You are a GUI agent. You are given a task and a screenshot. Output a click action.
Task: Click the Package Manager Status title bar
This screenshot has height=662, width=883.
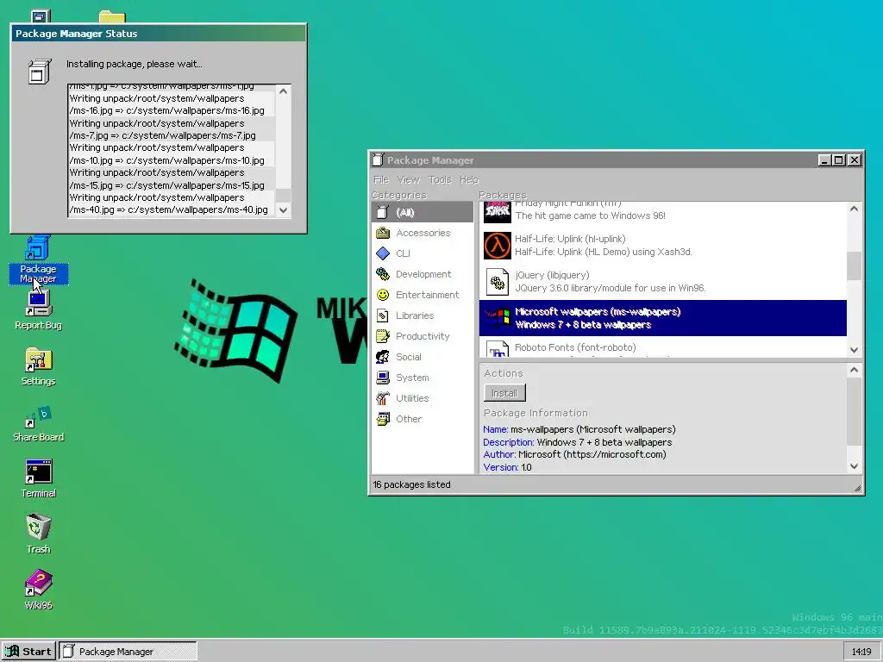pyautogui.click(x=159, y=34)
